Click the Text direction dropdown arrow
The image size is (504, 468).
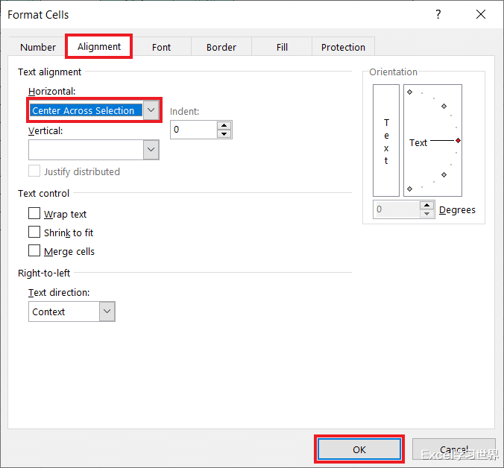[x=107, y=312]
